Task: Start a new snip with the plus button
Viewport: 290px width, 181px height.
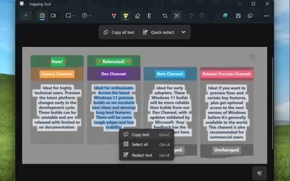Action: click(25, 16)
